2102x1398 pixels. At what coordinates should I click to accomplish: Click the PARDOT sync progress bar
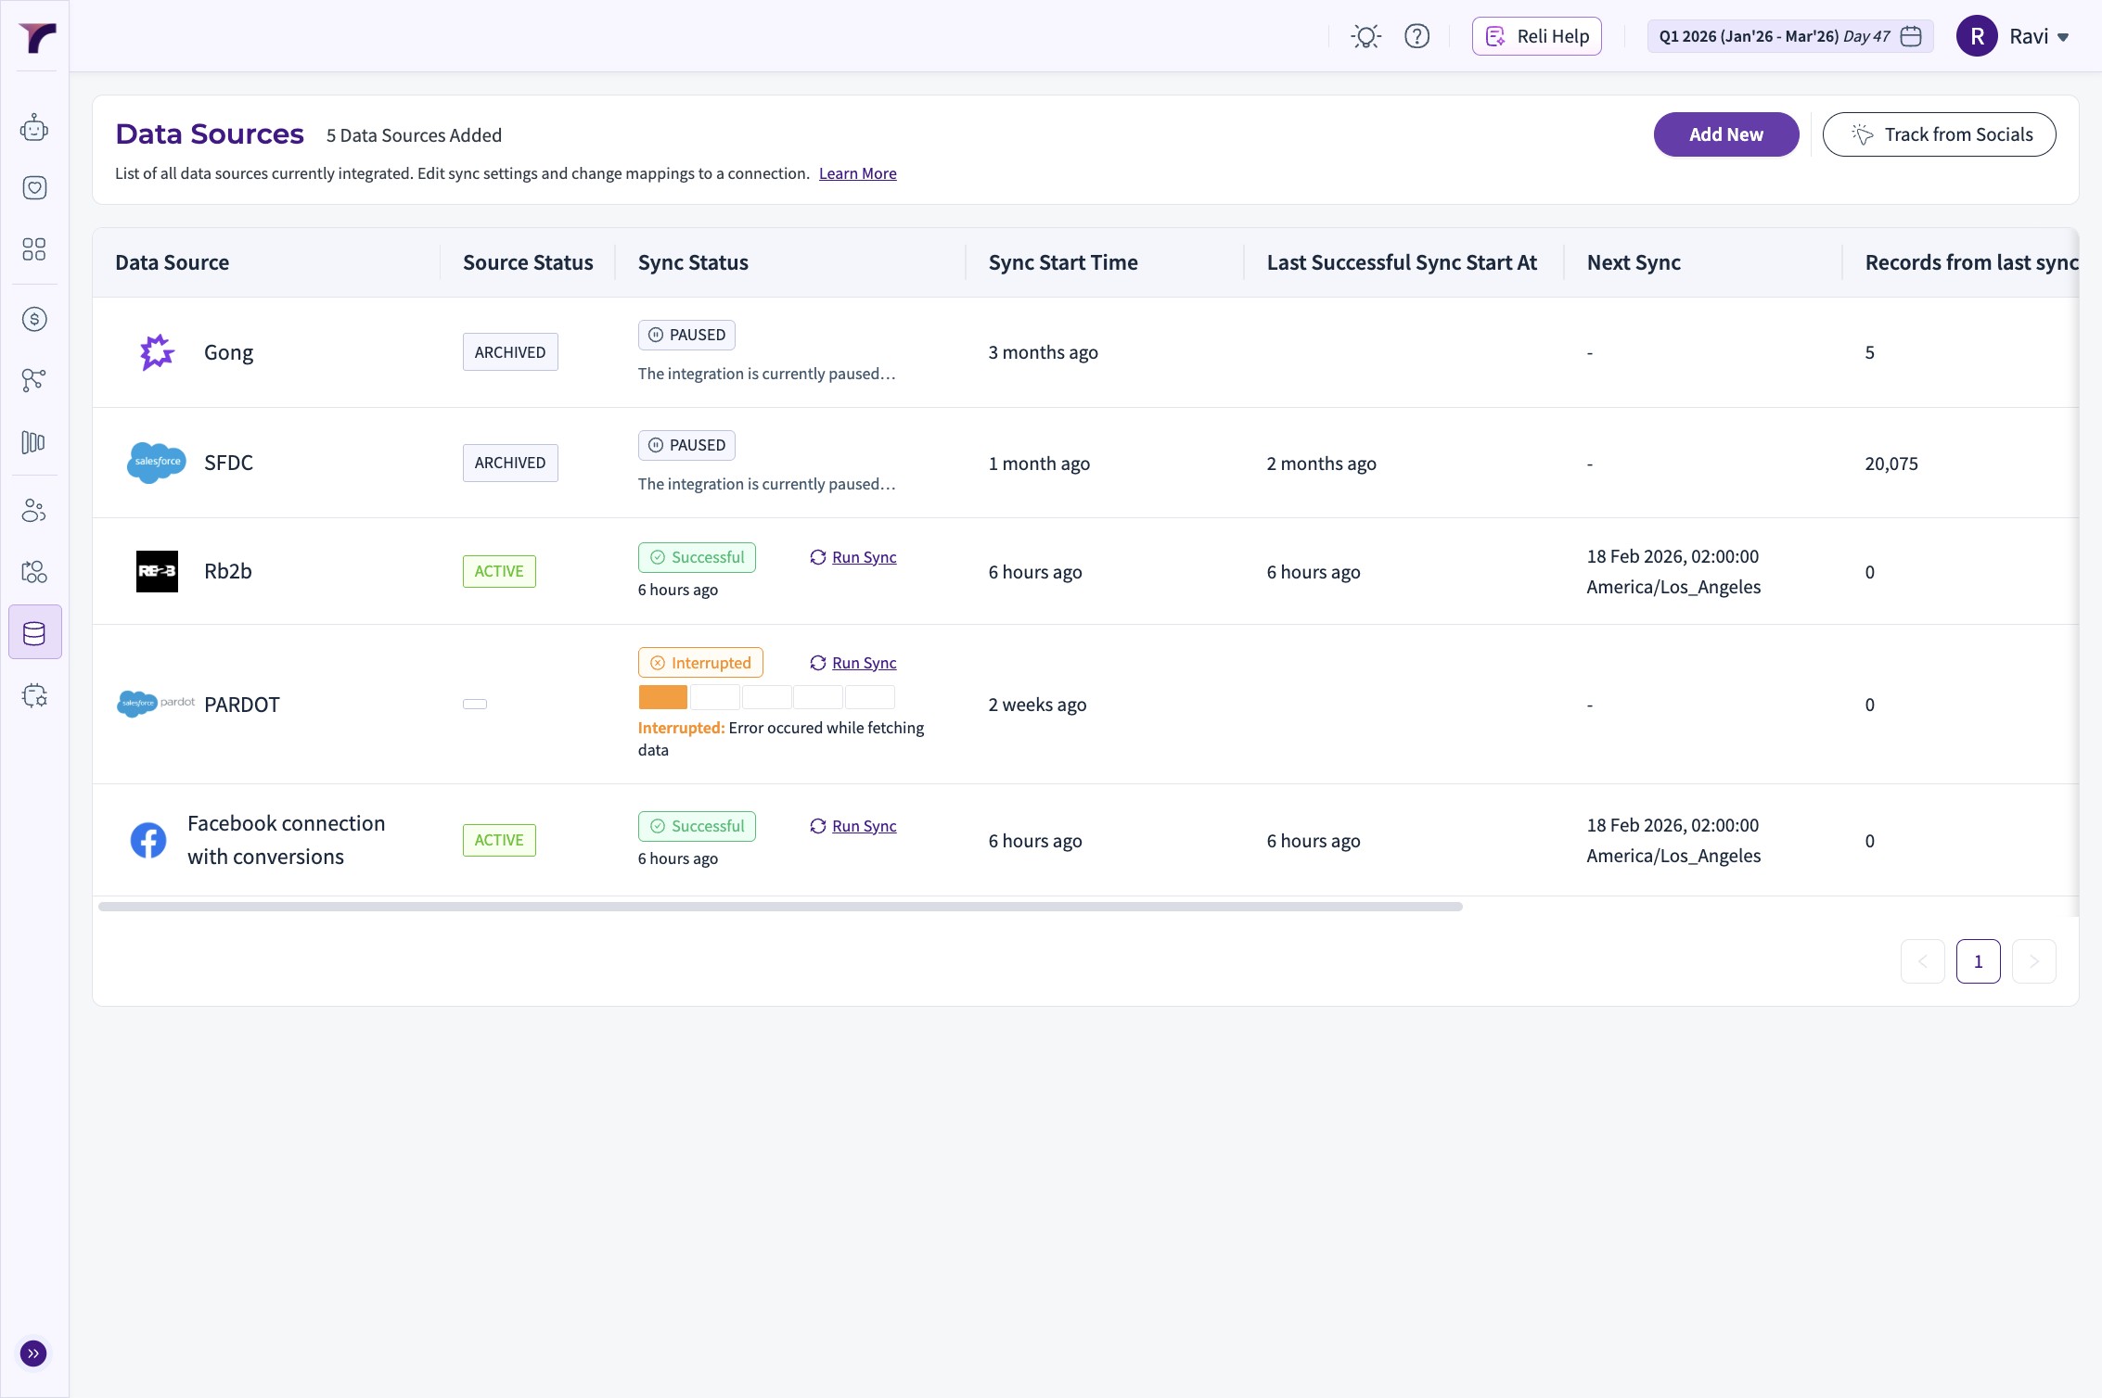coord(766,697)
